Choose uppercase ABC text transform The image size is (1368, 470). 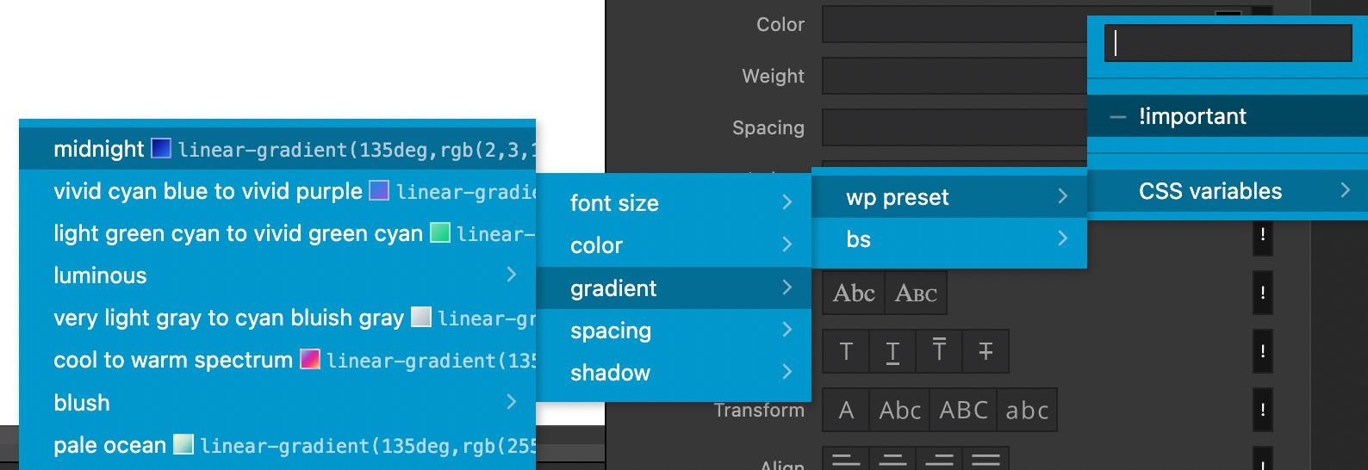point(963,410)
